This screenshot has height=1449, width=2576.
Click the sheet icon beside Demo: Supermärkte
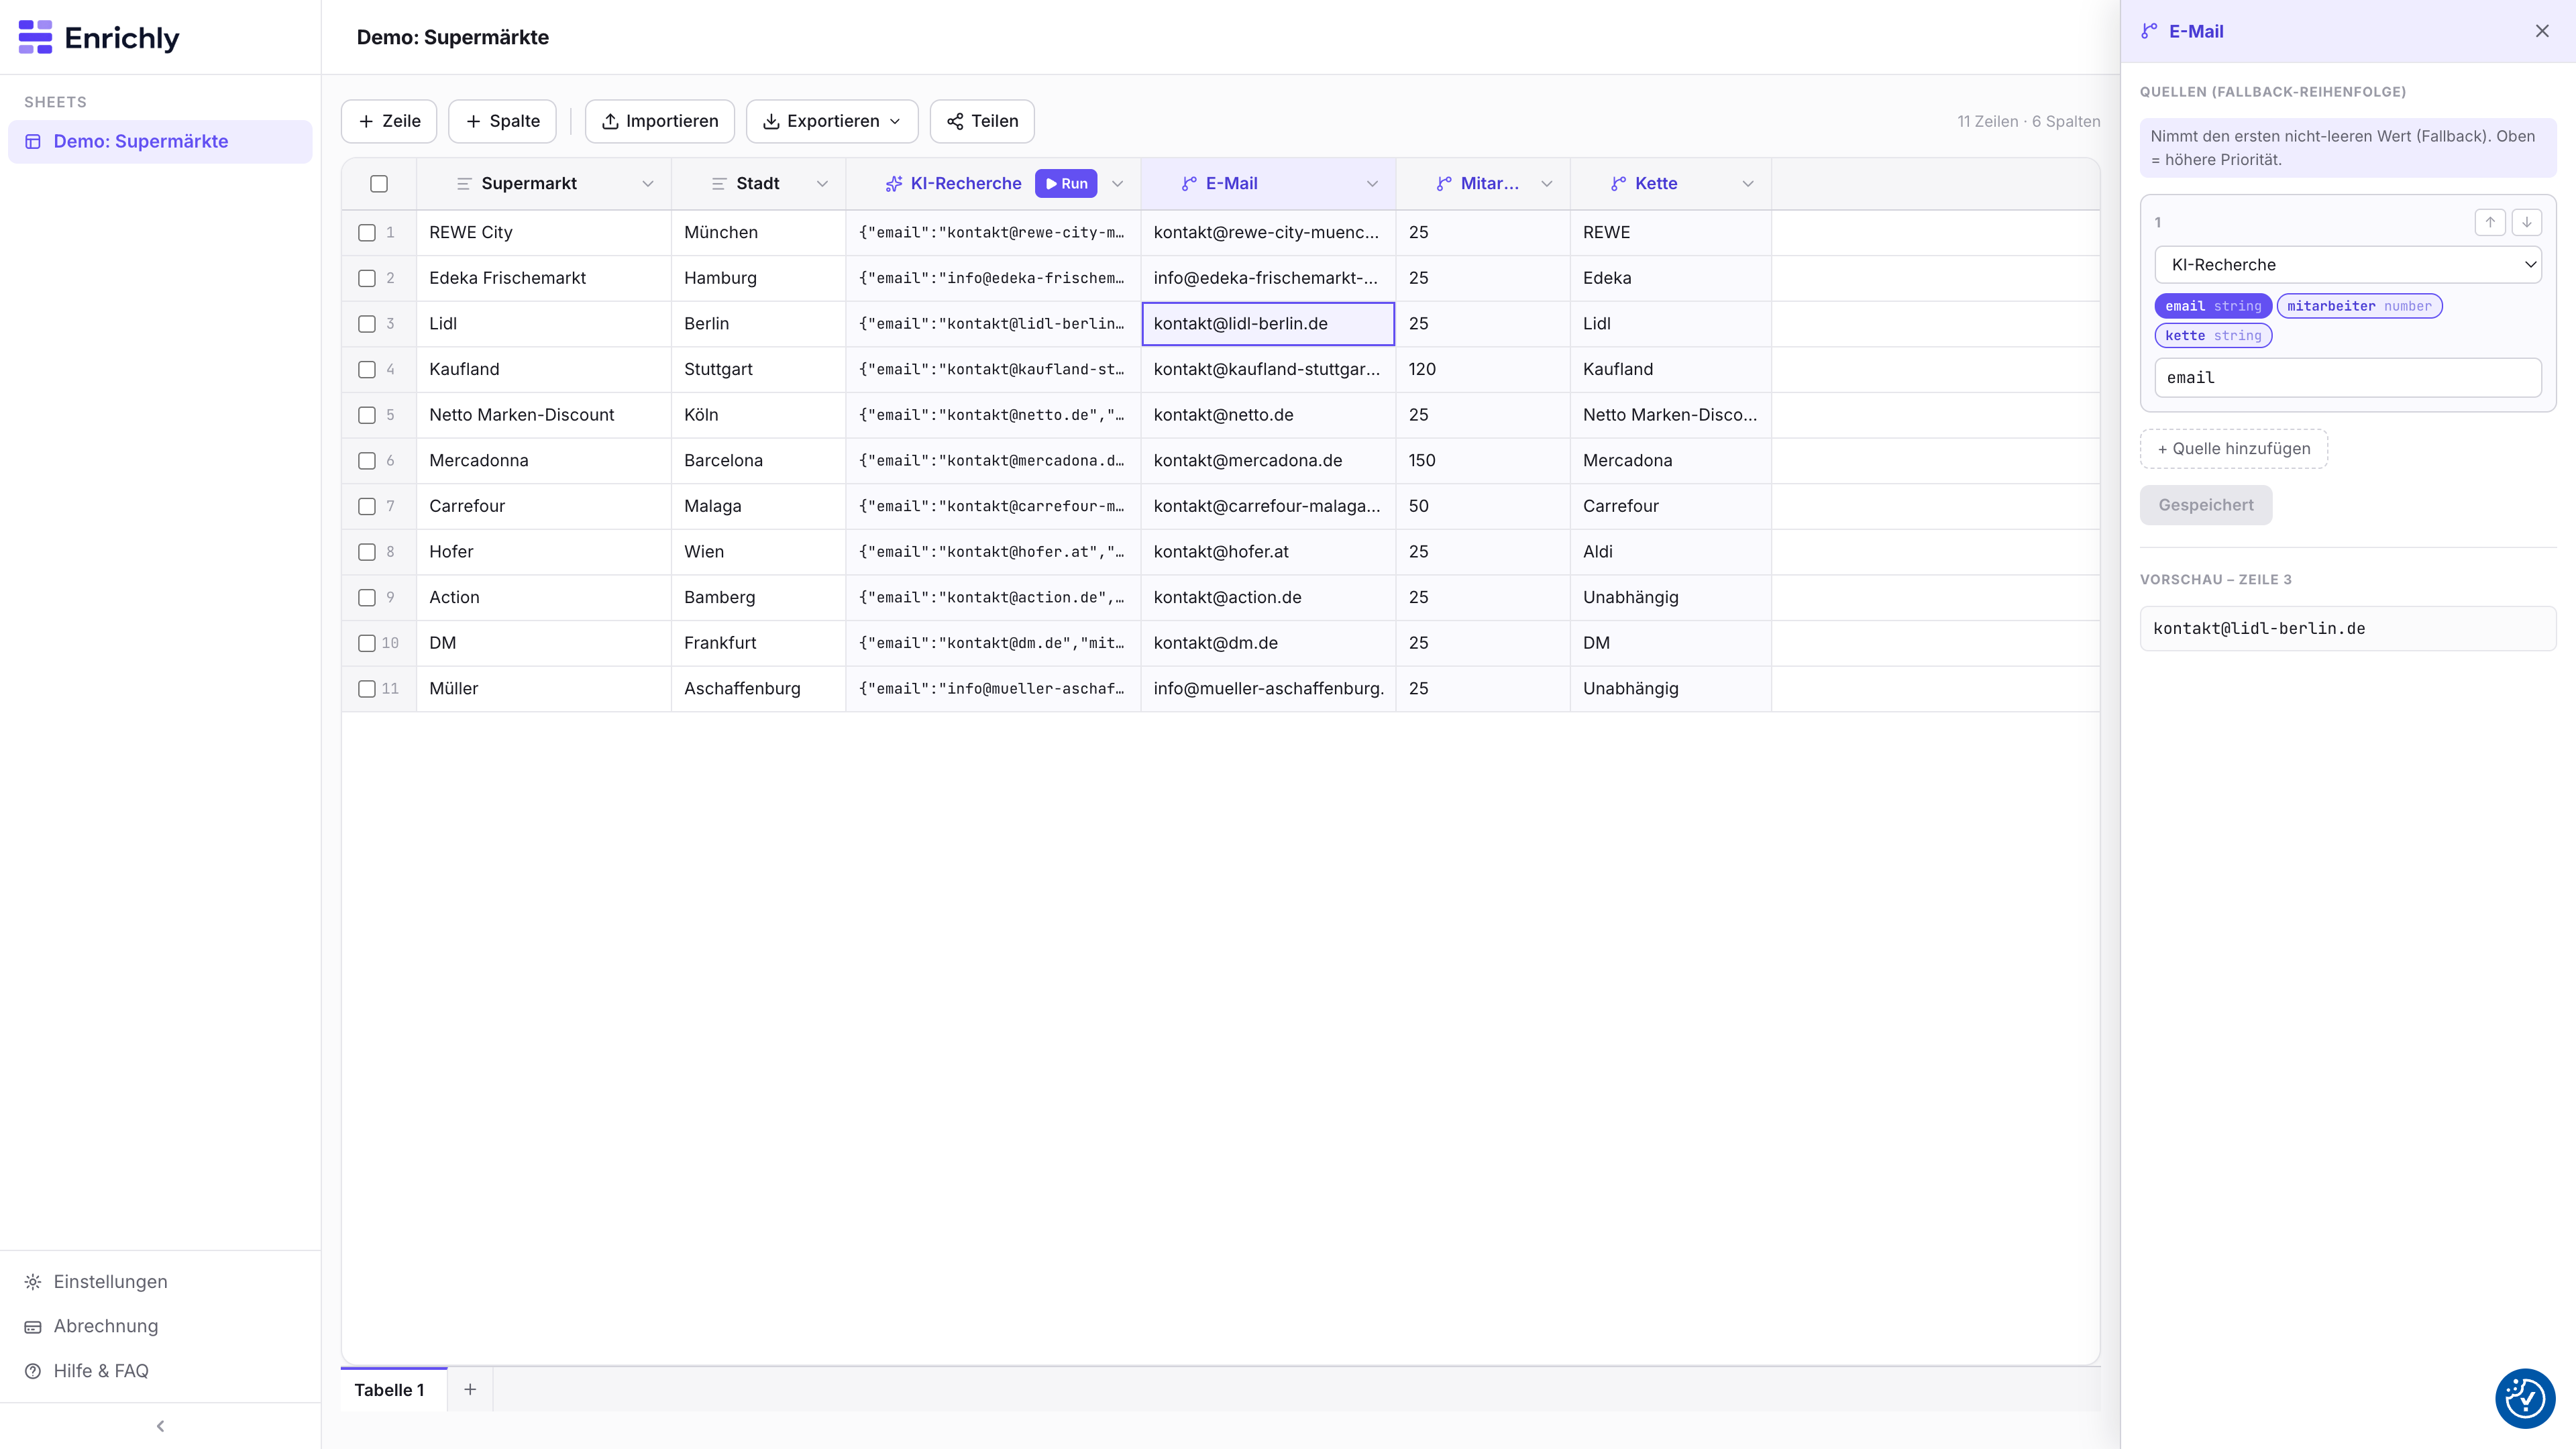pyautogui.click(x=33, y=141)
